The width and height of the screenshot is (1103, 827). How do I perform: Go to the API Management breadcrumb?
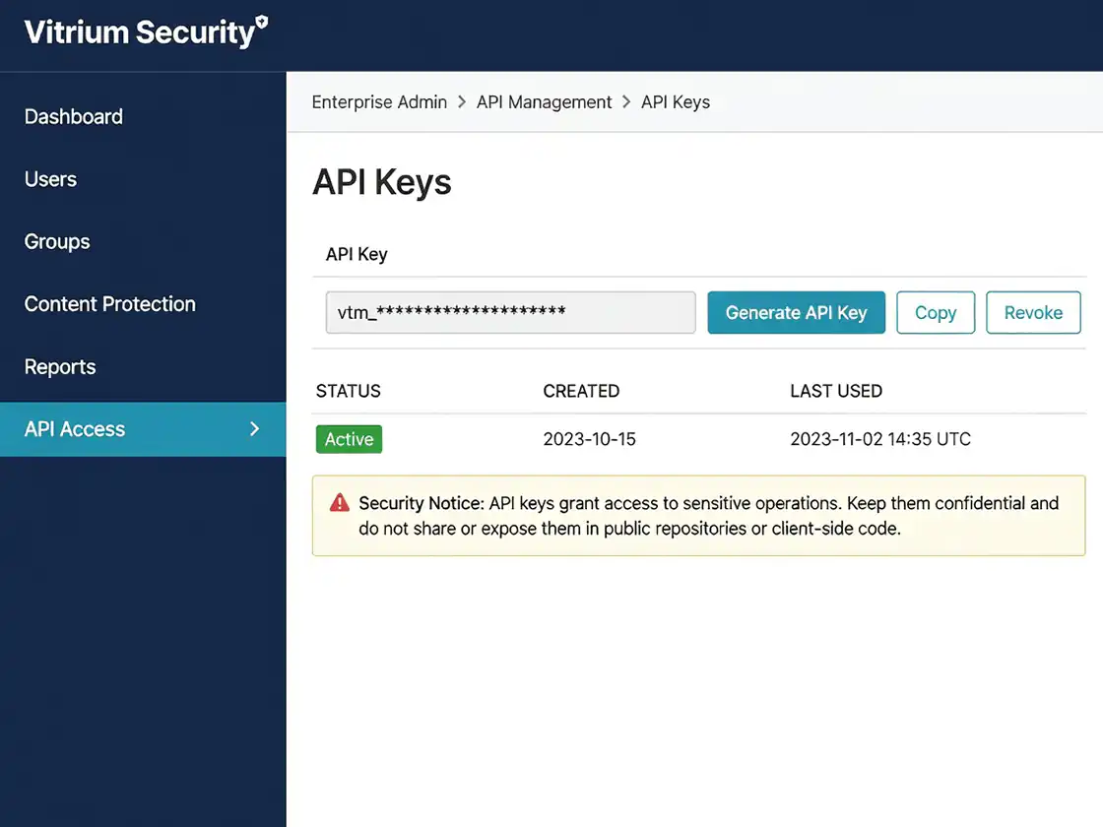coord(544,102)
